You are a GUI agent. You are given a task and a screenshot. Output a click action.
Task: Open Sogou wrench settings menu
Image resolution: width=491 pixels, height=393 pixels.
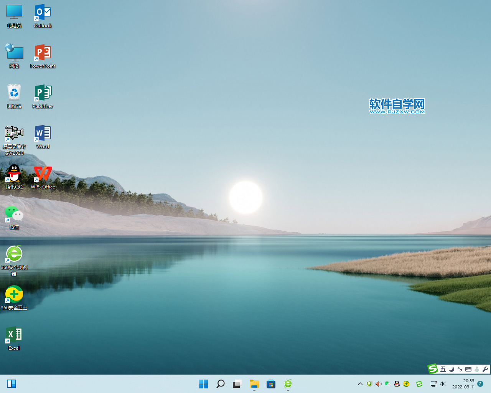pyautogui.click(x=485, y=369)
